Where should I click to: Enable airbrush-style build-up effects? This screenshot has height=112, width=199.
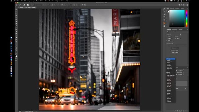pos(62,5)
